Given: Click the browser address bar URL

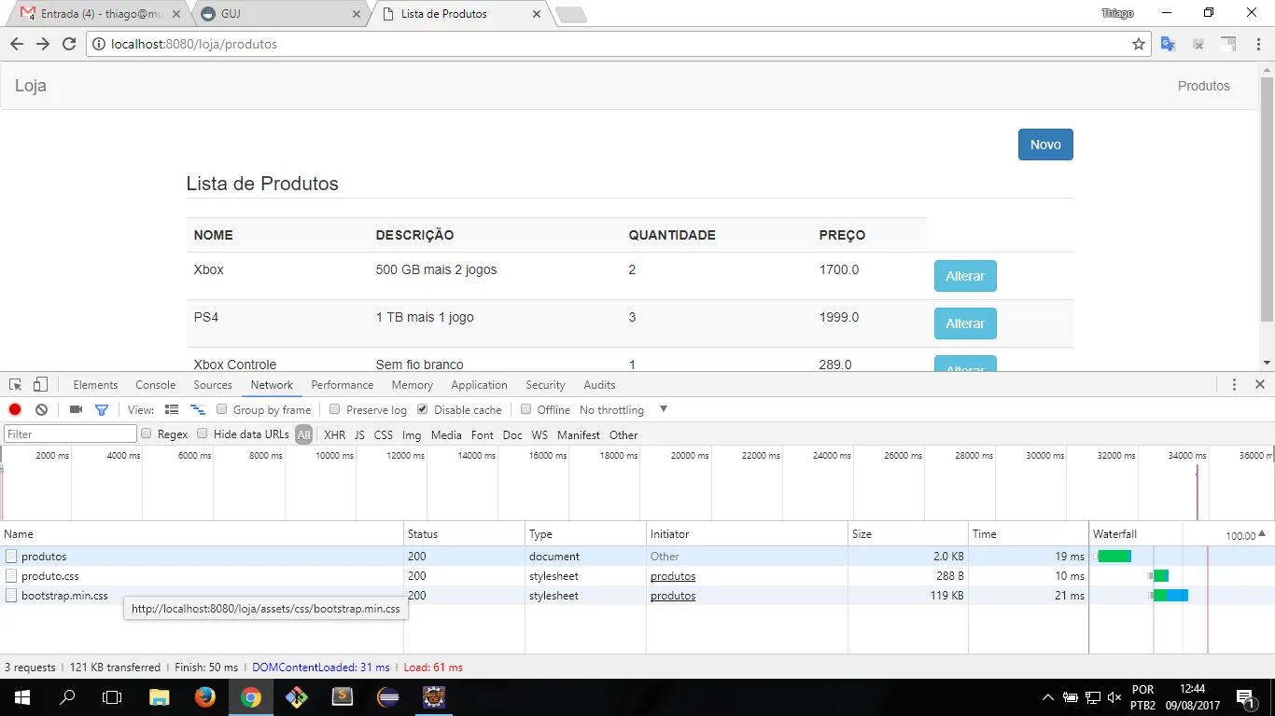Looking at the screenshot, I should pyautogui.click(x=194, y=44).
